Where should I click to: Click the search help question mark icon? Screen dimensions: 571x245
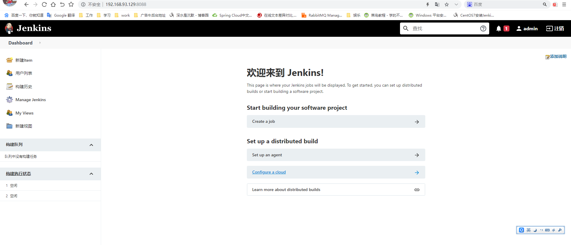(483, 28)
